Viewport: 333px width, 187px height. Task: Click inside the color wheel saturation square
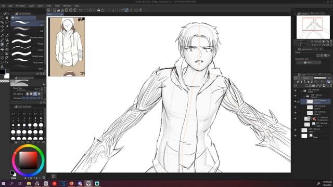pyautogui.click(x=28, y=161)
